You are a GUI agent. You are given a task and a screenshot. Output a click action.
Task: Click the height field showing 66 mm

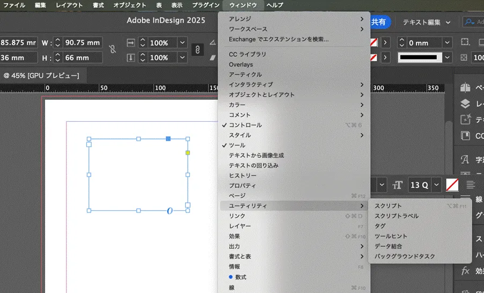pyautogui.click(x=83, y=58)
